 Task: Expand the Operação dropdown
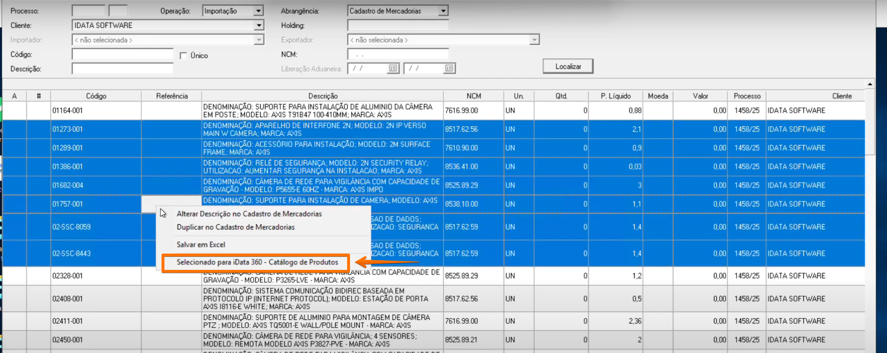(x=258, y=11)
